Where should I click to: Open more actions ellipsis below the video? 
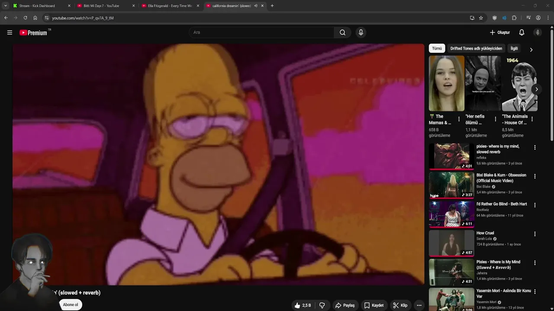coord(419,305)
